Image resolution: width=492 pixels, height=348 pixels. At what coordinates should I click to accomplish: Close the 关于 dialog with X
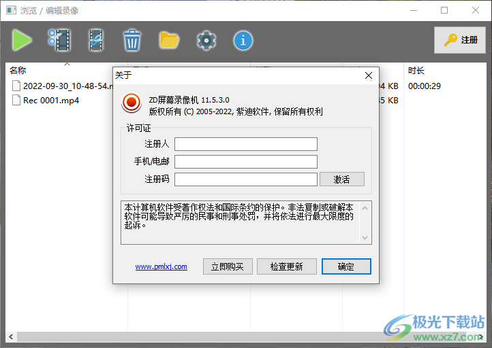pos(369,75)
